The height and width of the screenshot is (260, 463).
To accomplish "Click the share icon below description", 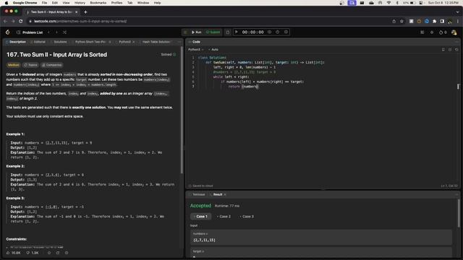I will [58, 253].
